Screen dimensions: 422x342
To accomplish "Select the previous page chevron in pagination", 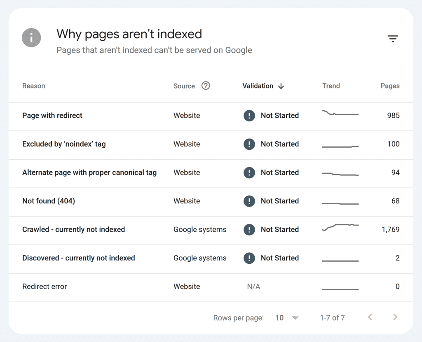I will click(x=370, y=317).
